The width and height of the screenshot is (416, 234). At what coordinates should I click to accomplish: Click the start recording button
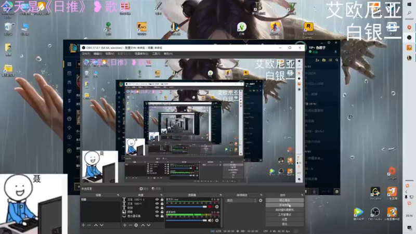284,205
